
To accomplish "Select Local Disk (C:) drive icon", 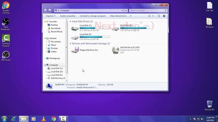I will (x=75, y=28).
